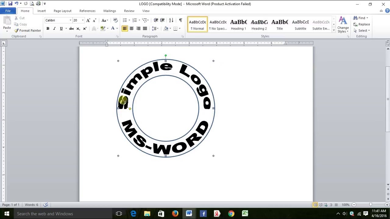Open Change Styles menu
The image size is (390, 219).
(343, 25)
